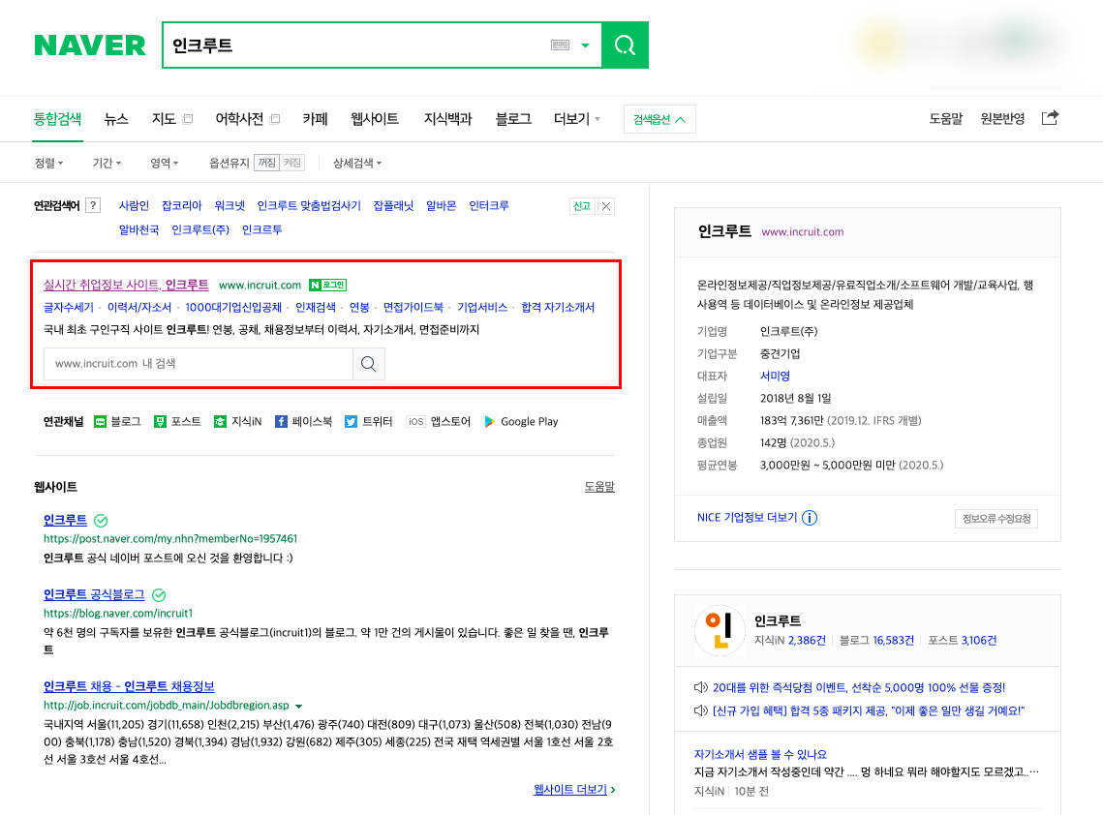The image size is (1103, 815).
Task: Click the 대표자 서미영 link
Action: click(x=775, y=377)
